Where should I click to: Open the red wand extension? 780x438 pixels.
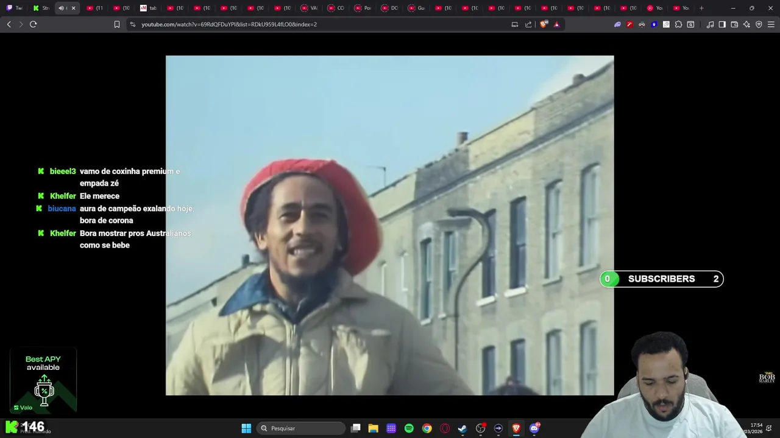click(629, 24)
